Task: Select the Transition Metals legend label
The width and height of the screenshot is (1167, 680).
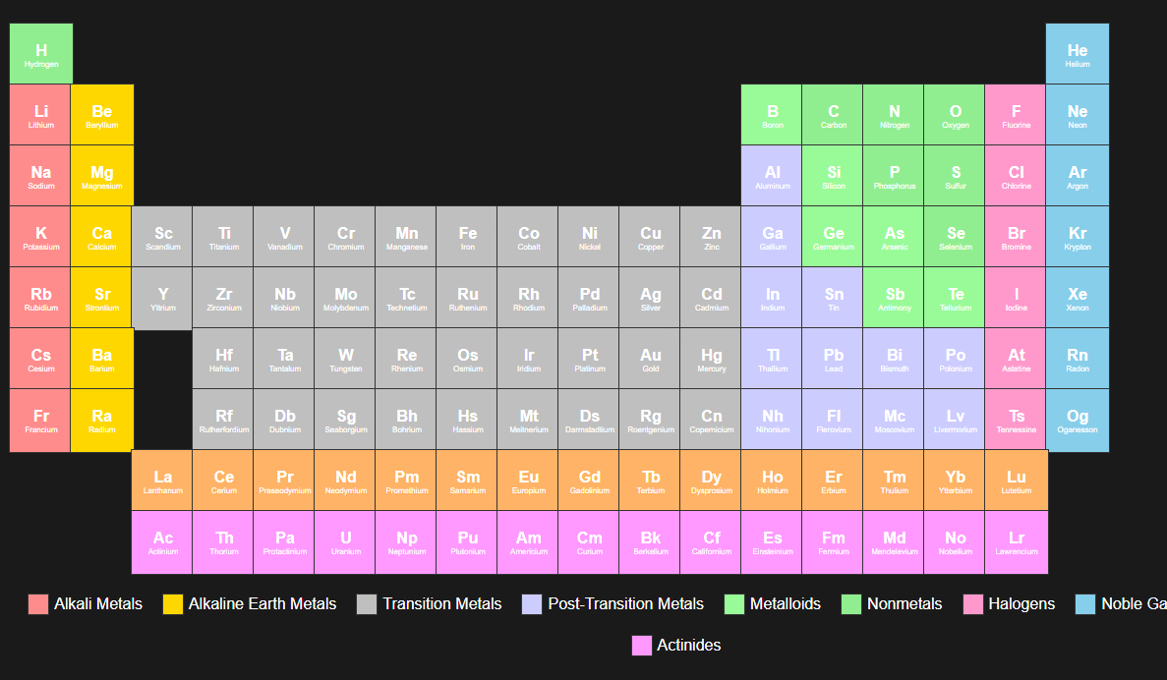Action: 442,604
